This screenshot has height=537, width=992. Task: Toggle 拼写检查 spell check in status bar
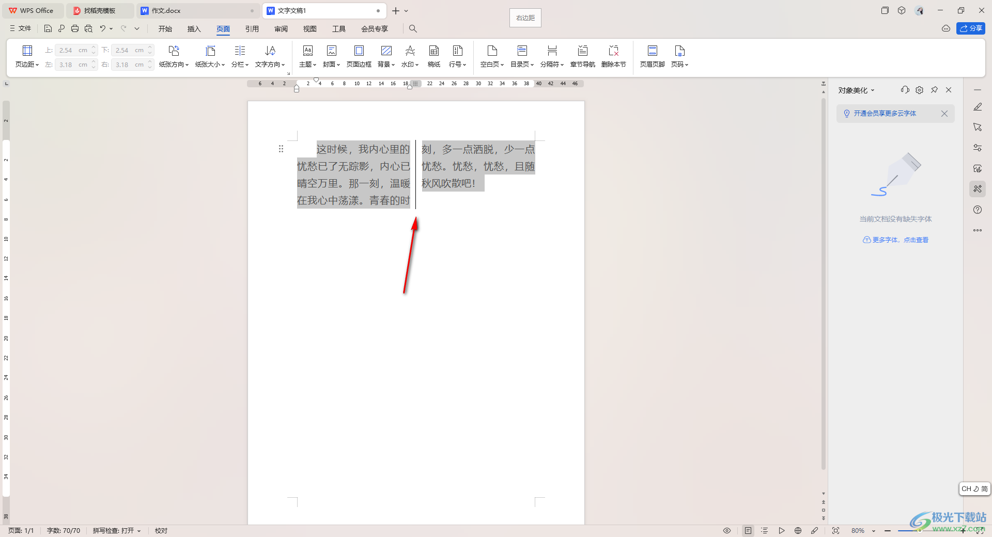[x=116, y=530]
